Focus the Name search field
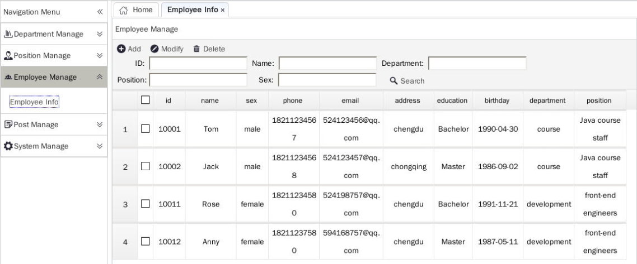Viewport: 637px width, 264px height. coord(328,63)
